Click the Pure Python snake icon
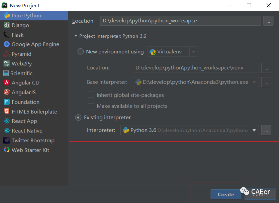 pyautogui.click(x=7, y=16)
